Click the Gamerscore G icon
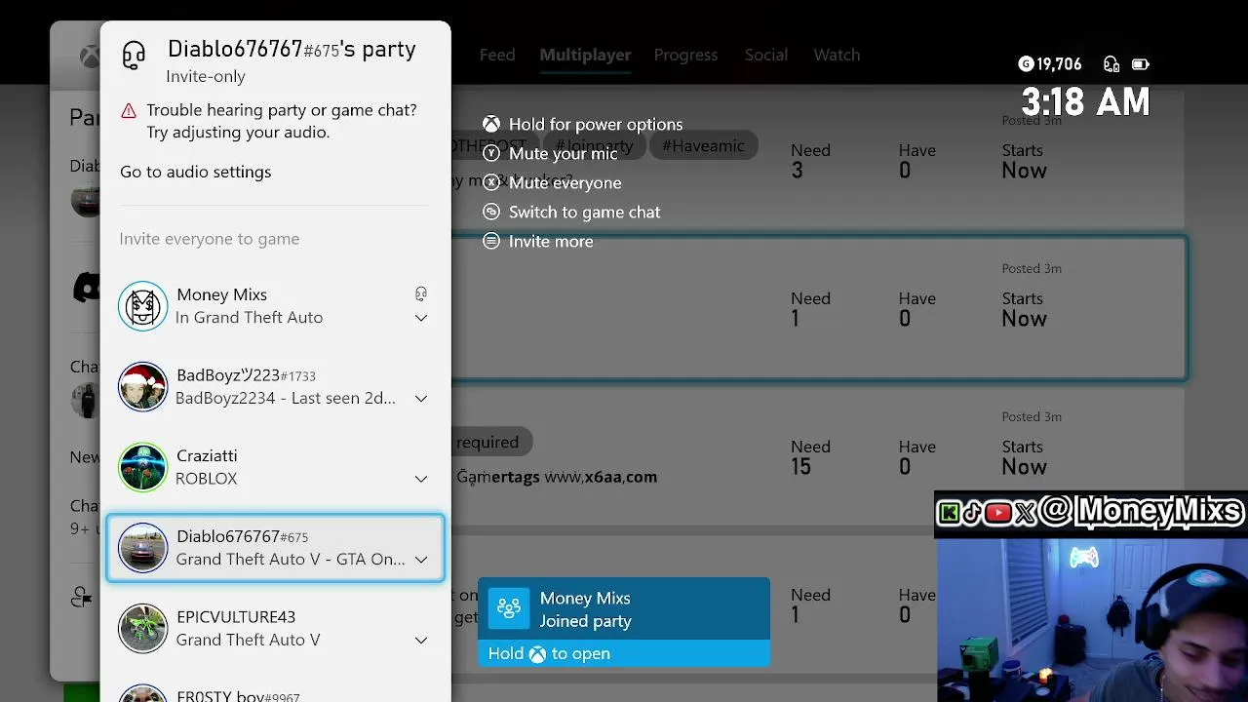1248x702 pixels. (1026, 64)
